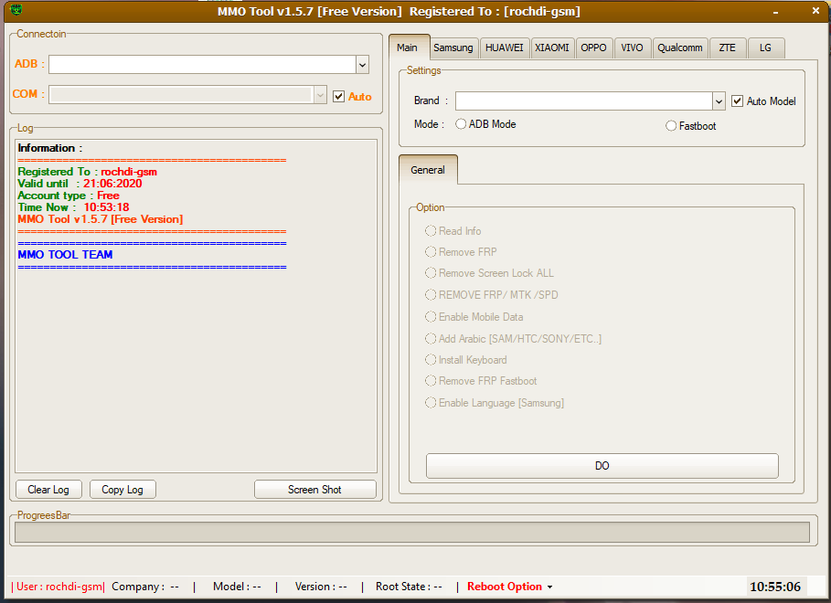Click the 'Root State : --' status entry
The image size is (831, 603).
tap(409, 587)
